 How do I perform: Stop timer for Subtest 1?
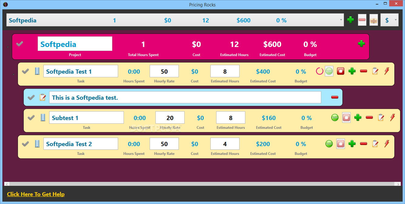[346, 118]
